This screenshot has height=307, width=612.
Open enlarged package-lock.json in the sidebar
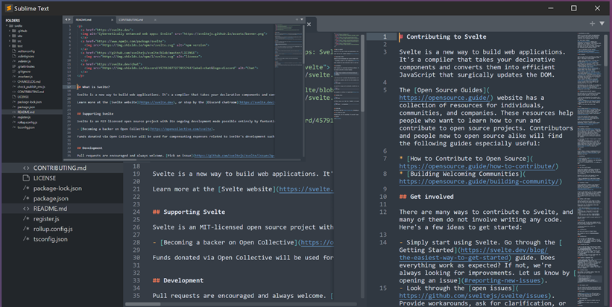57,189
